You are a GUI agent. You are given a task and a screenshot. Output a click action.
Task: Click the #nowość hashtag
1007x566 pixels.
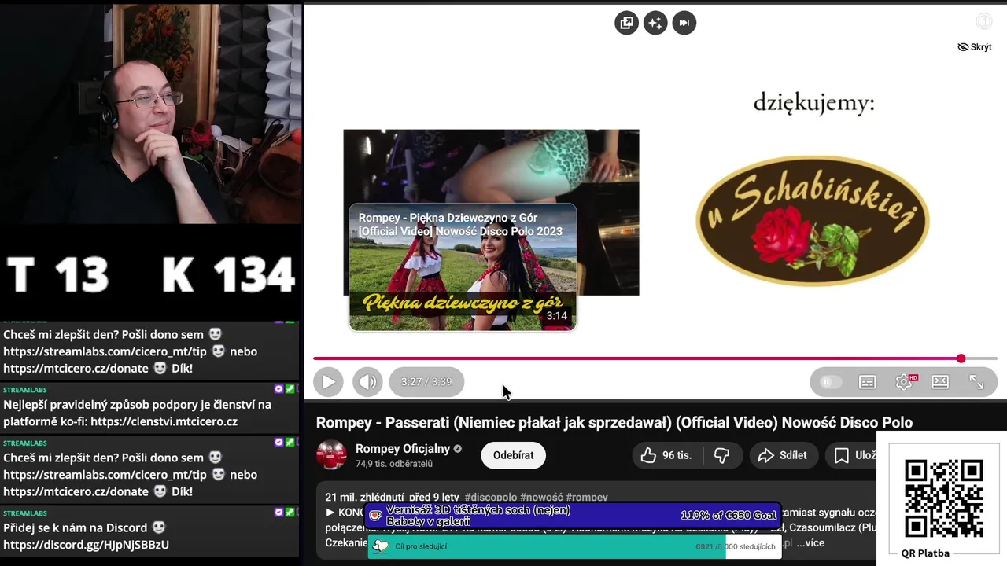[x=541, y=498]
